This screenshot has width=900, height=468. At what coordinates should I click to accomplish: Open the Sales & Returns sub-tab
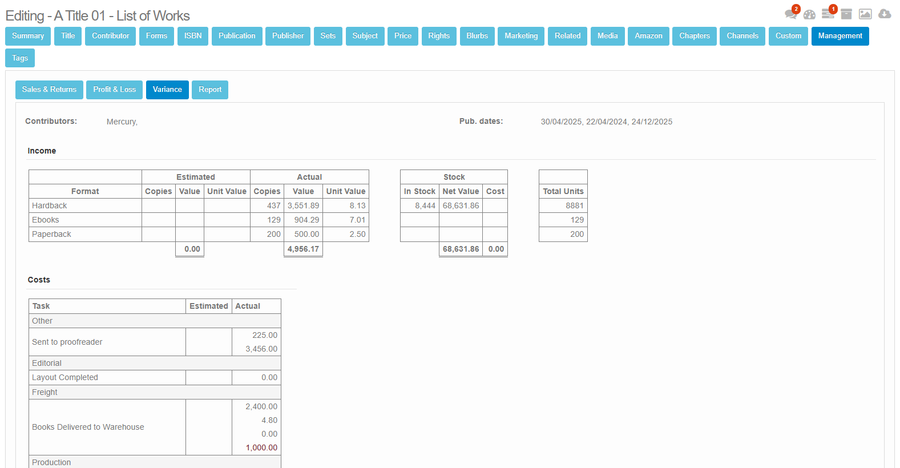tap(49, 90)
